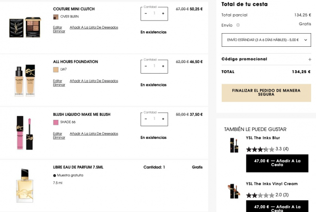
Task: Add YSL The Inks Blur to basket
Action: 277,163
